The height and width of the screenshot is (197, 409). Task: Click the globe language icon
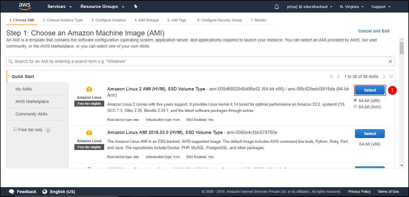click(45, 192)
